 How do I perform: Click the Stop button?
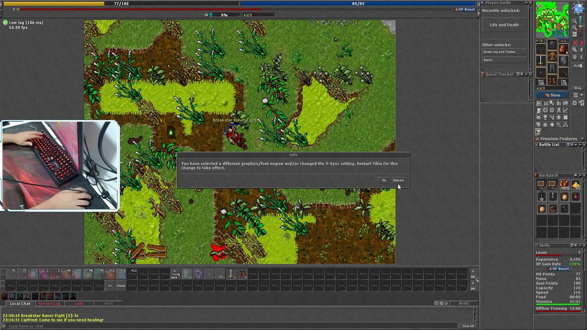[578, 88]
